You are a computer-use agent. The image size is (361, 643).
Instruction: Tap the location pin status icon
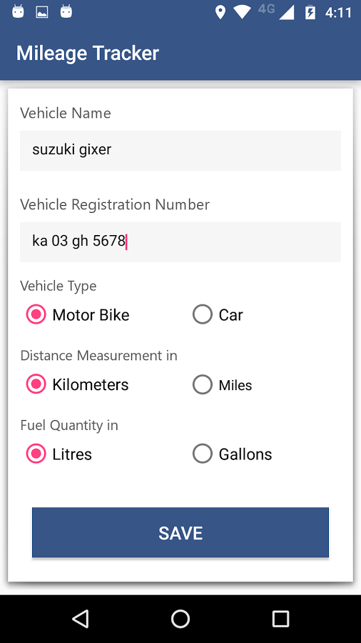point(220,13)
